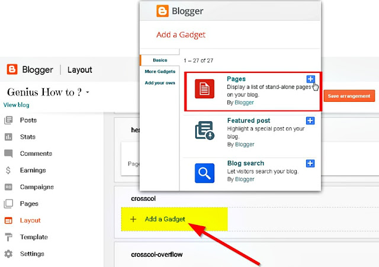379x267 pixels.
Task: Add the Pages gadget with its plus icon
Action: coord(310,79)
